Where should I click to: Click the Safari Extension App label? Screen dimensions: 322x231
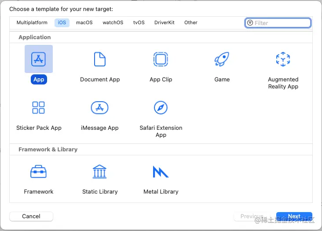click(161, 132)
